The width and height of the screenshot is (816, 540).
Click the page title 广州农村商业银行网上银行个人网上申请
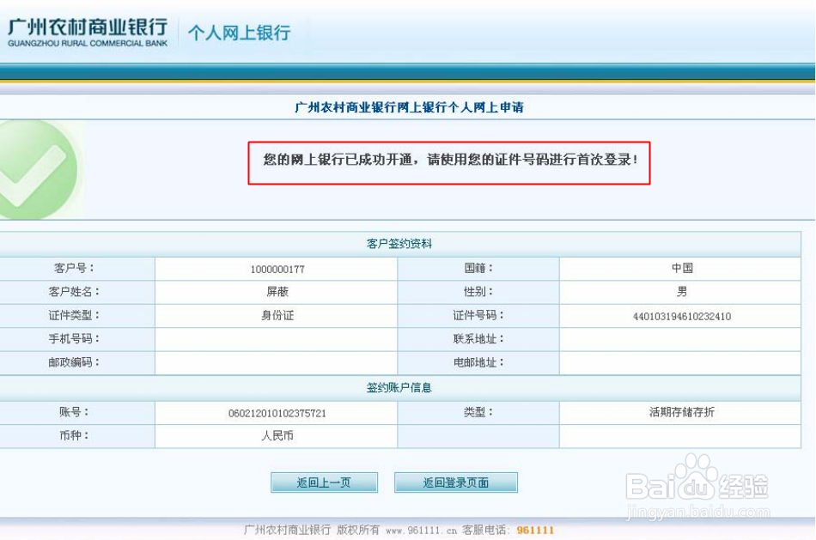point(409,107)
